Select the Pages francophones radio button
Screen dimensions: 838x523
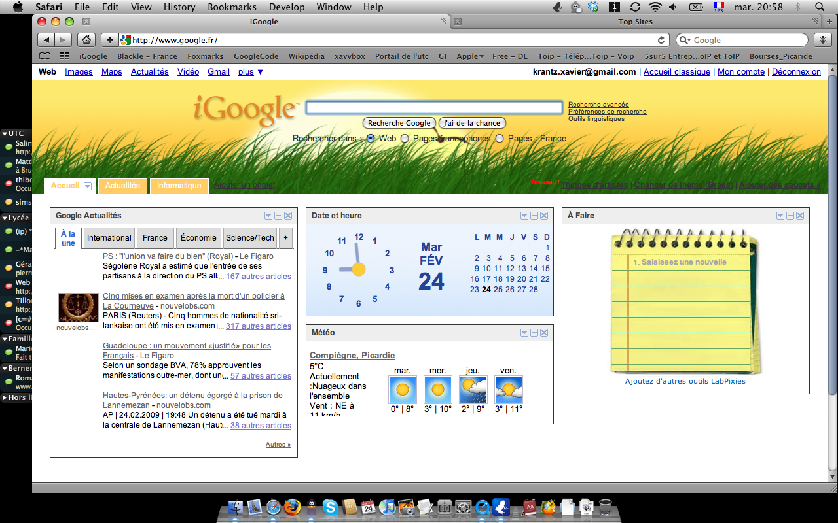click(405, 139)
